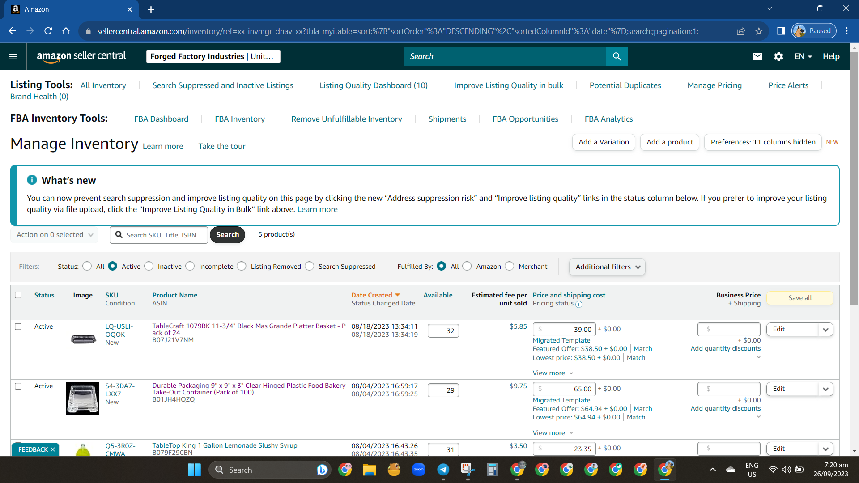Select the Listing Removed status filter
Viewport: 859px width, 483px height.
(x=242, y=266)
